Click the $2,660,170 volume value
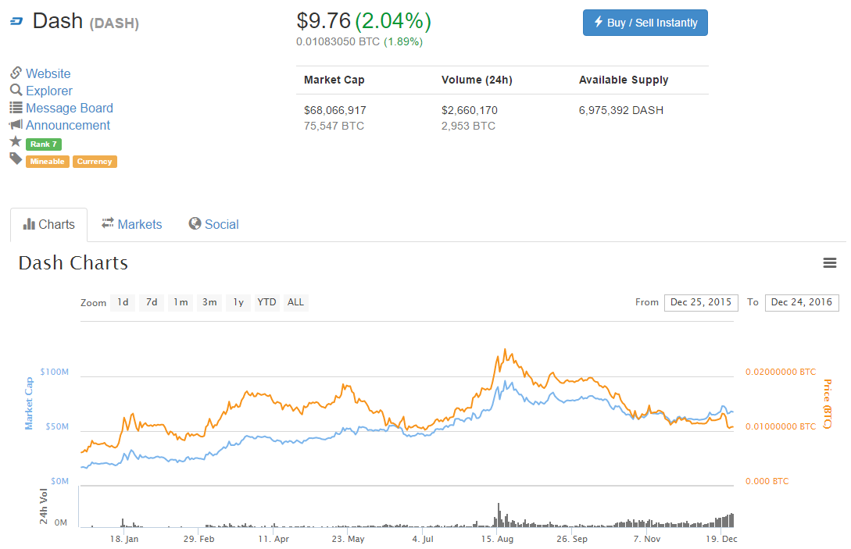The height and width of the screenshot is (549, 851). 470,111
